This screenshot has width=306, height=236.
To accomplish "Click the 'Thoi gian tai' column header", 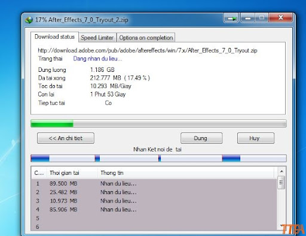I will 72,173.
